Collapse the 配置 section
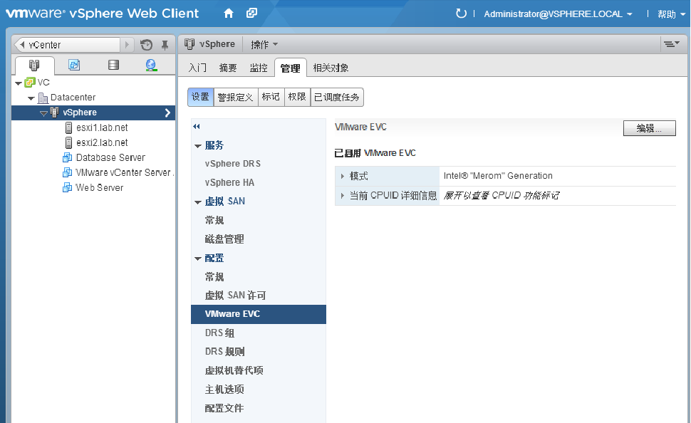The image size is (691, 423). [x=198, y=258]
